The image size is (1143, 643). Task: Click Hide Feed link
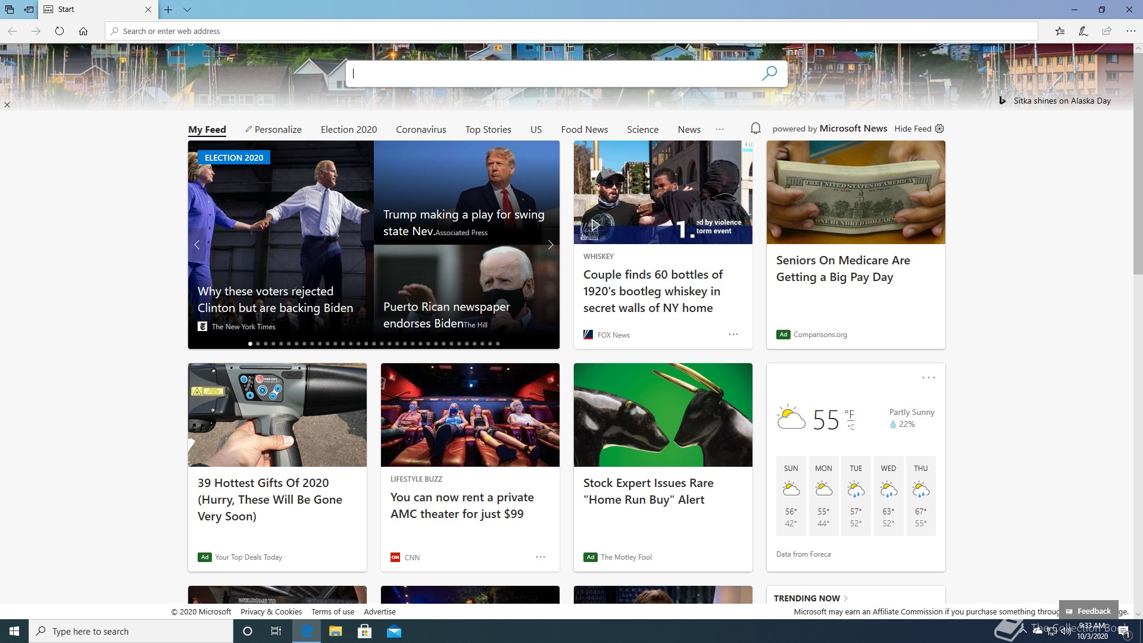pos(913,129)
